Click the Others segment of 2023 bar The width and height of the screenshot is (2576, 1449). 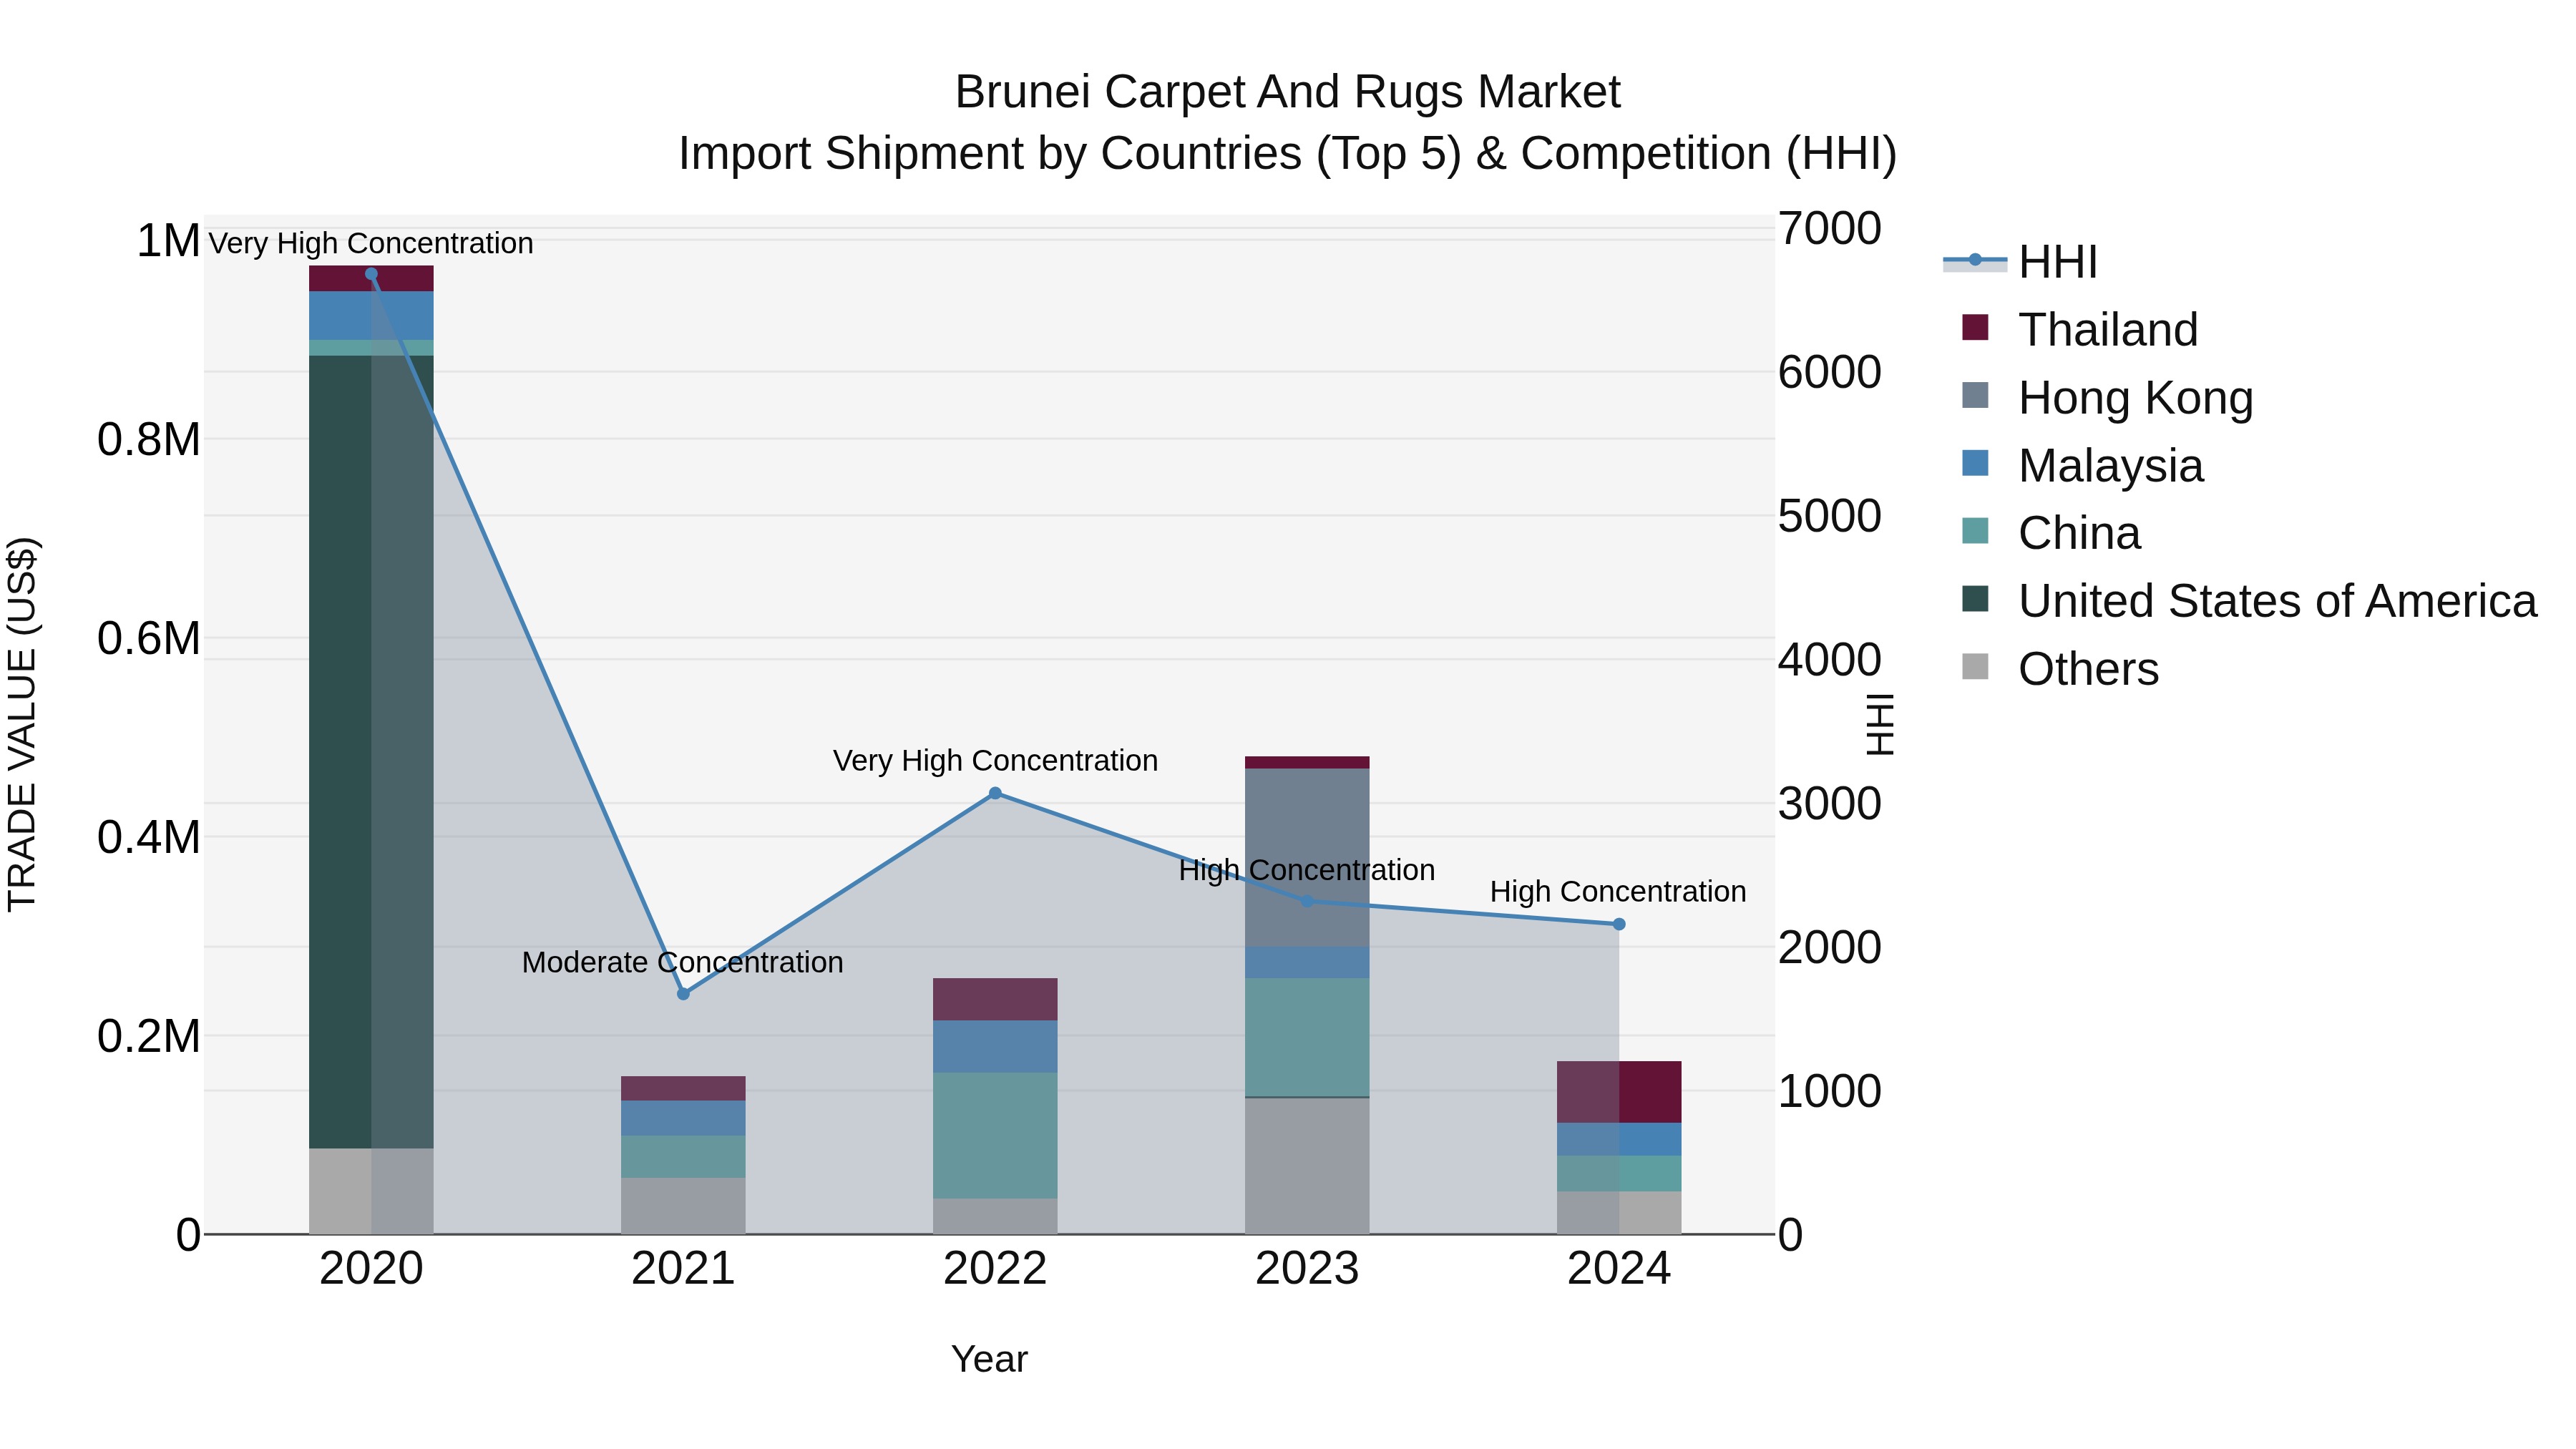[x=1307, y=1166]
